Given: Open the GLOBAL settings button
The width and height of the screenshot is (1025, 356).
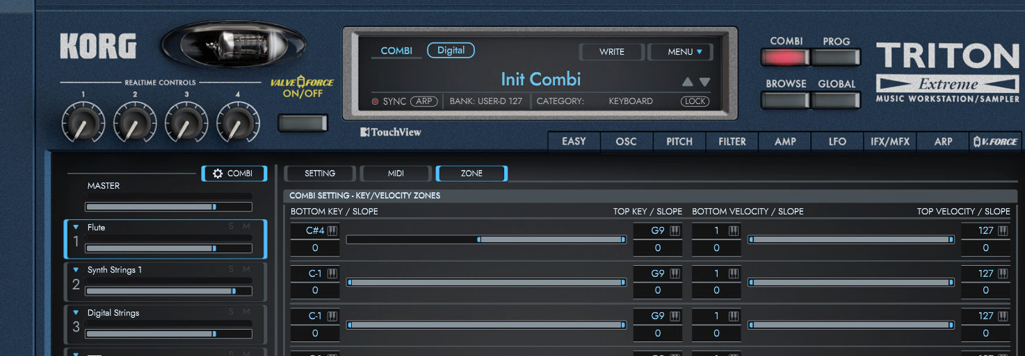Looking at the screenshot, I should pyautogui.click(x=837, y=100).
